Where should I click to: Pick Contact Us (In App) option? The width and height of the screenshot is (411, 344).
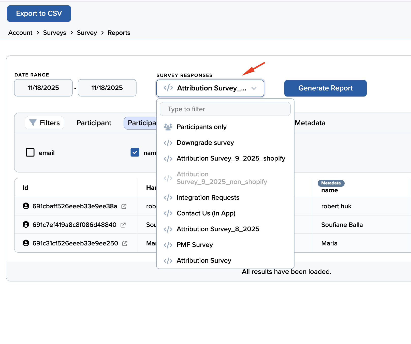206,213
